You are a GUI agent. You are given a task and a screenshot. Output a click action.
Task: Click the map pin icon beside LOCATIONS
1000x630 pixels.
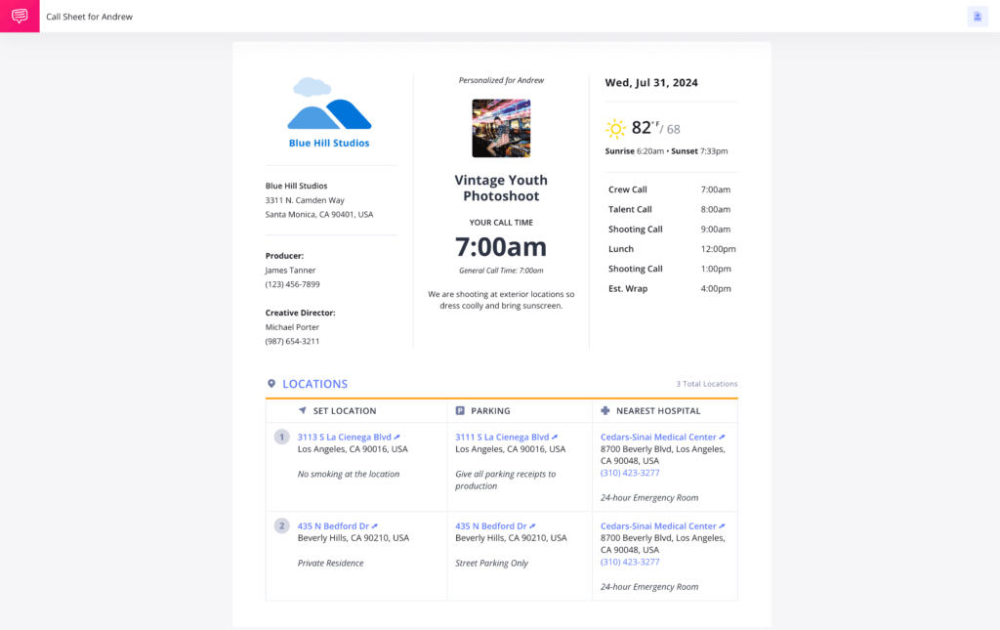[x=273, y=383]
